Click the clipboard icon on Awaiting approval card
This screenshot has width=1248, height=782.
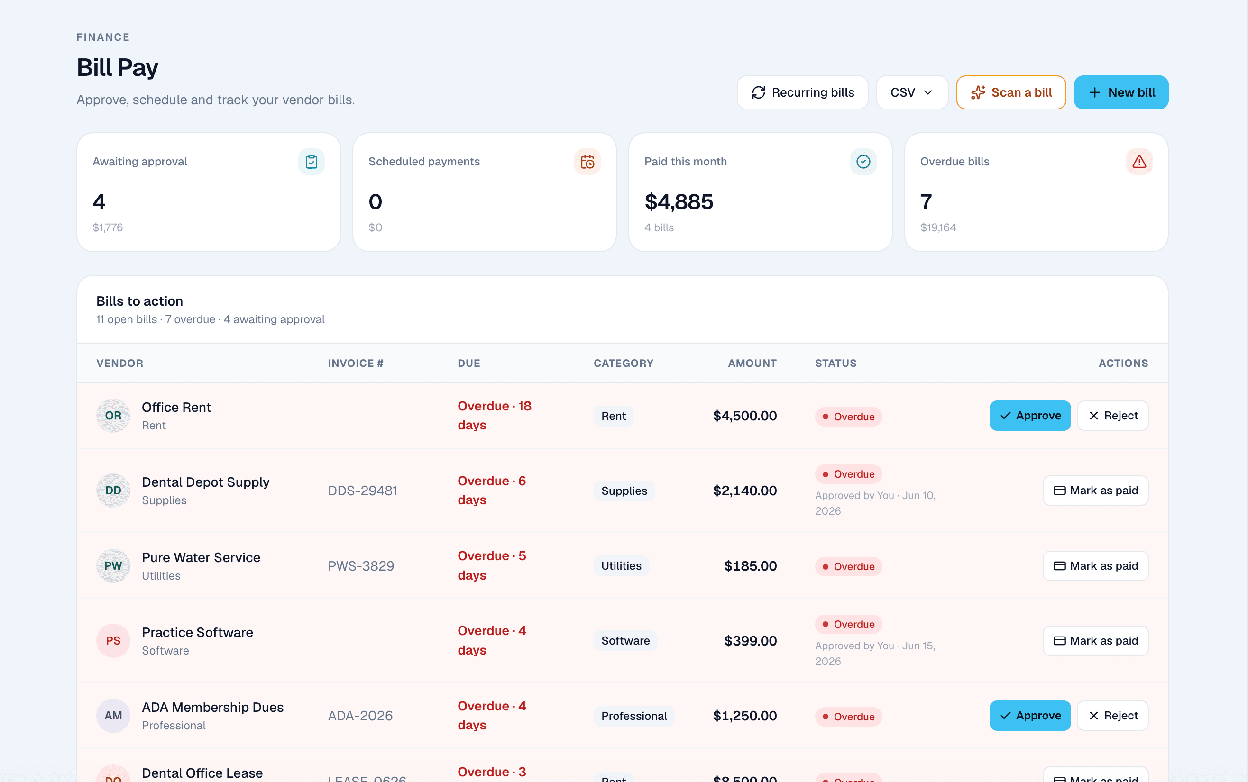312,162
